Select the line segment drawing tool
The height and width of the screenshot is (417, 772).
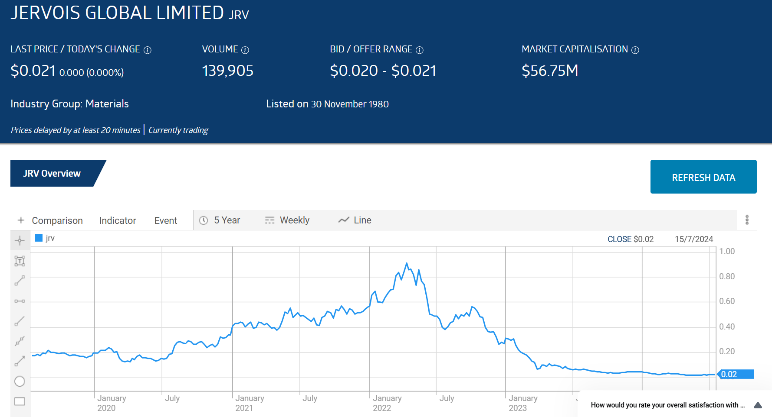[20, 281]
